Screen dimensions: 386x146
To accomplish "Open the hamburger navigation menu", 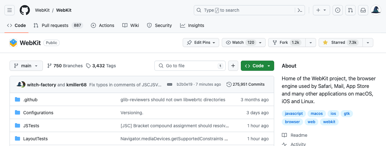I will coord(10,10).
